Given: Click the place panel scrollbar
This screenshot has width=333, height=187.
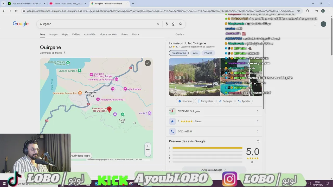Looking at the screenshot, I should coord(263,75).
